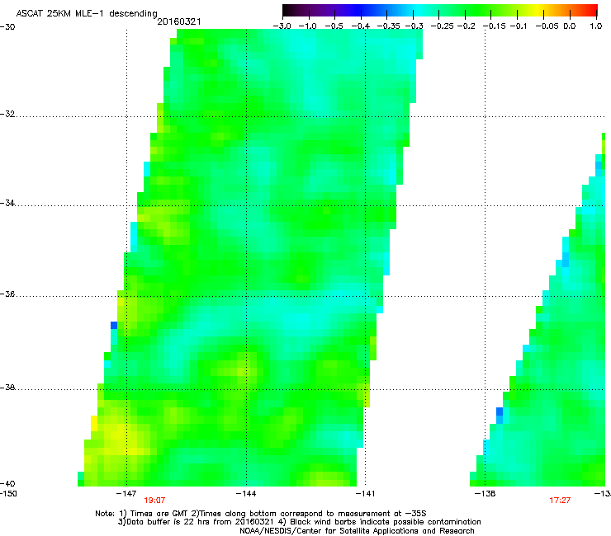Click the NOAA/NESDIS credit line
The width and height of the screenshot is (611, 536).
357,531
